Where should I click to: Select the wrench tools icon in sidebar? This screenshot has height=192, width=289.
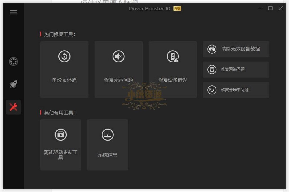14,107
